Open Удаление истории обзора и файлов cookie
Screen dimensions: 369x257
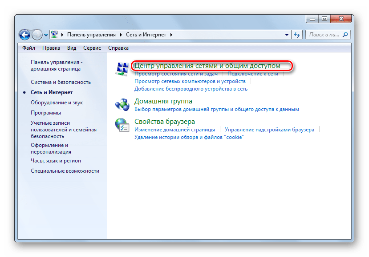(189, 137)
